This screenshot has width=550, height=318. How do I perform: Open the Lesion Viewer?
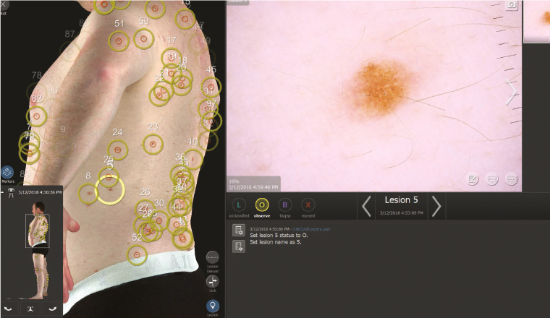[x=213, y=258]
